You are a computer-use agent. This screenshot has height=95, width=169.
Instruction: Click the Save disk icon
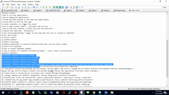[x=12, y=7]
